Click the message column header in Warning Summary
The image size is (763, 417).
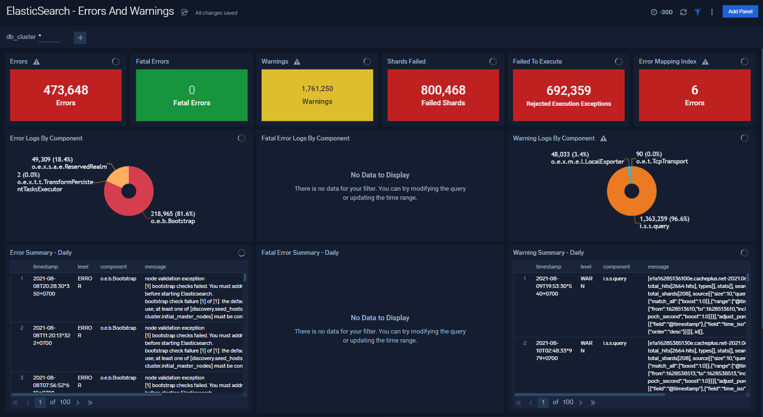click(658, 267)
